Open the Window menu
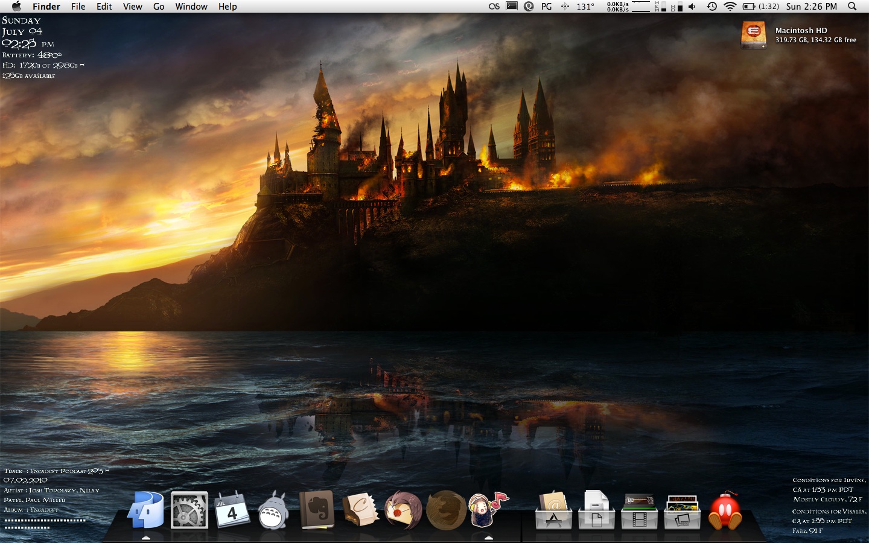The image size is (869, 543). pyautogui.click(x=191, y=7)
